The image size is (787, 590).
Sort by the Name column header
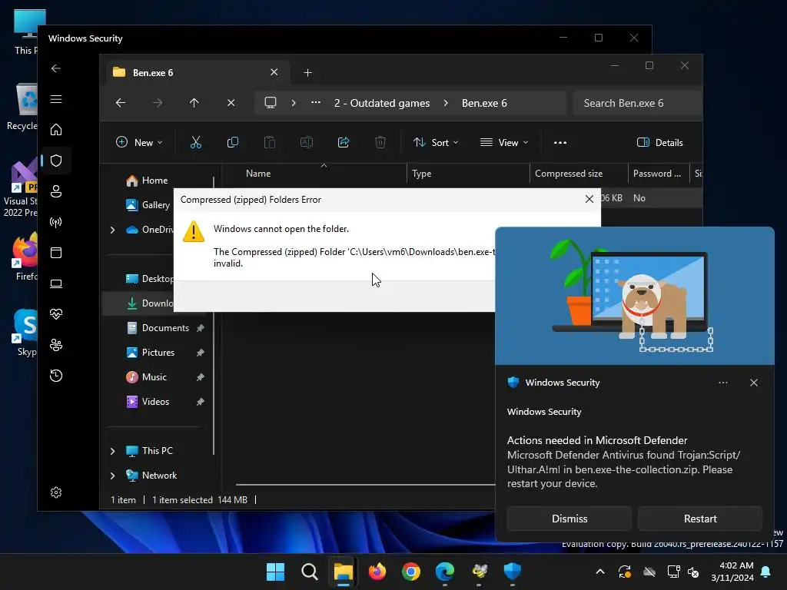[x=315, y=174]
